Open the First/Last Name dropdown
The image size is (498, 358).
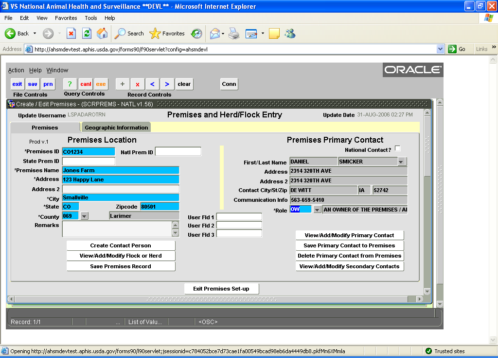[402, 162]
